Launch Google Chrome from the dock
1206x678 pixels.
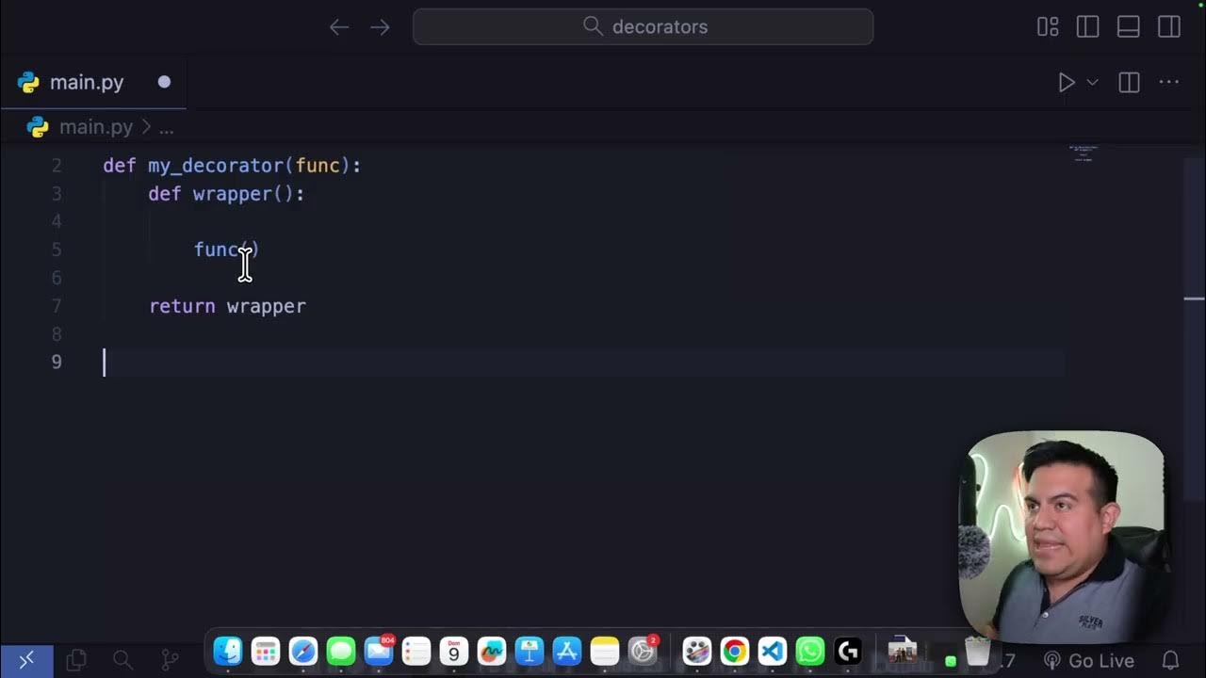(734, 650)
